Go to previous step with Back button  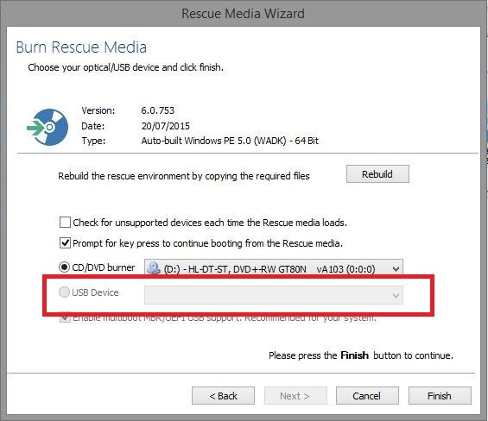point(223,395)
